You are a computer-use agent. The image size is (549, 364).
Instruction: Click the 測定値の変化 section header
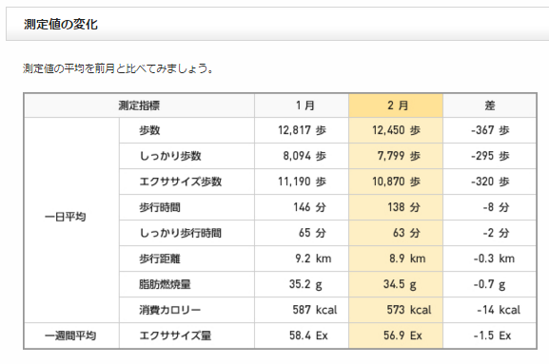tap(61, 24)
